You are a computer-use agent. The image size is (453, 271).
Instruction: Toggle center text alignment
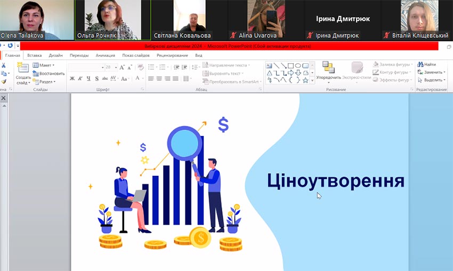(x=159, y=78)
